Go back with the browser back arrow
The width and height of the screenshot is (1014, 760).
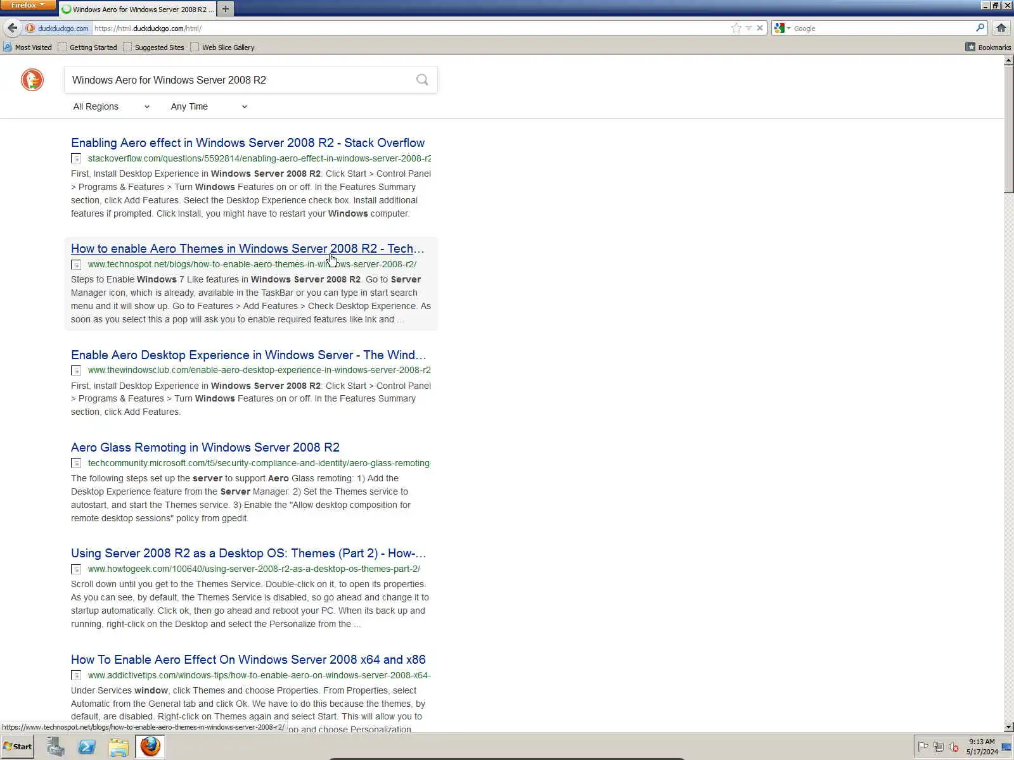click(12, 28)
